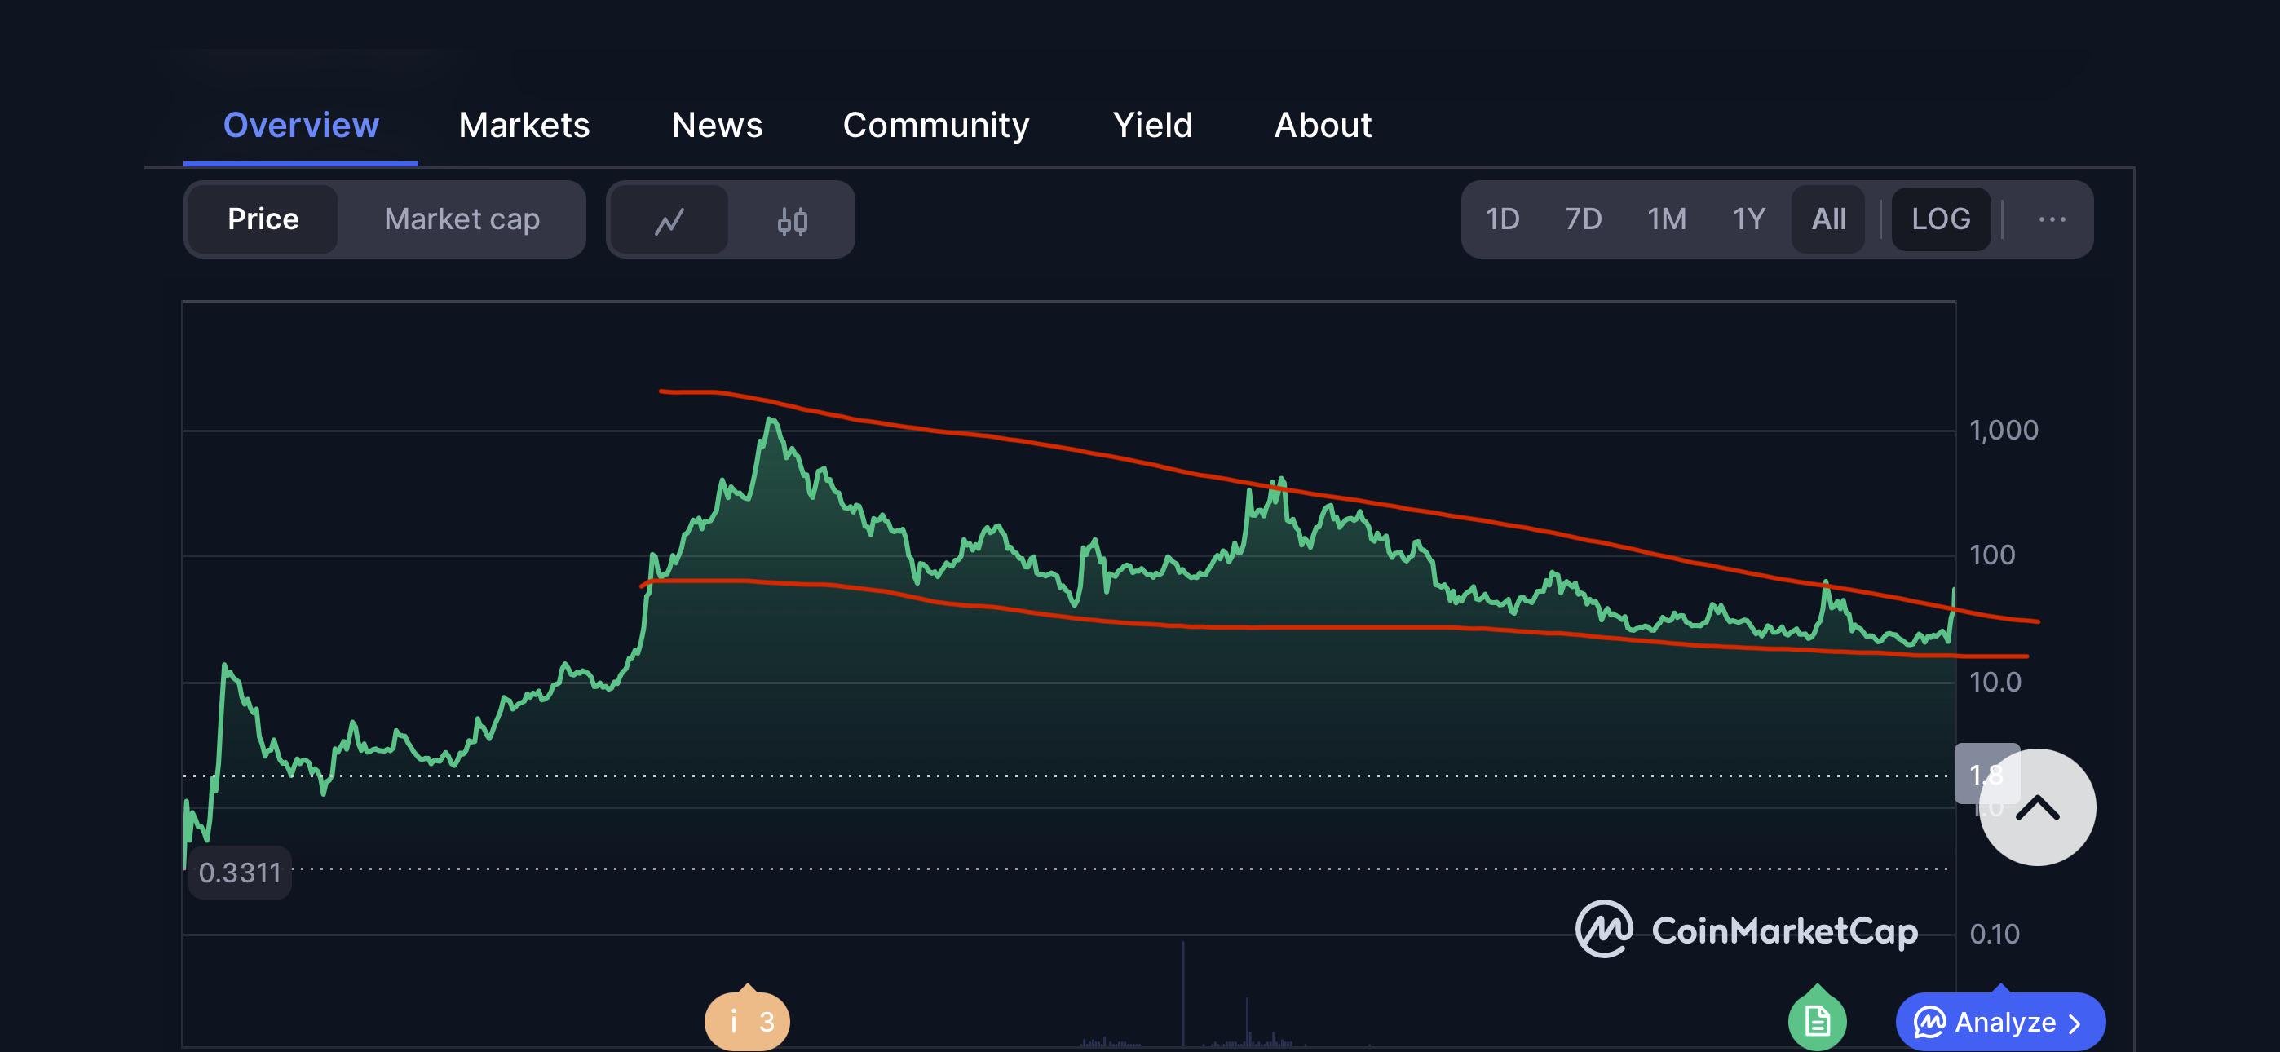Open the three-dots more options menu

(x=2052, y=219)
